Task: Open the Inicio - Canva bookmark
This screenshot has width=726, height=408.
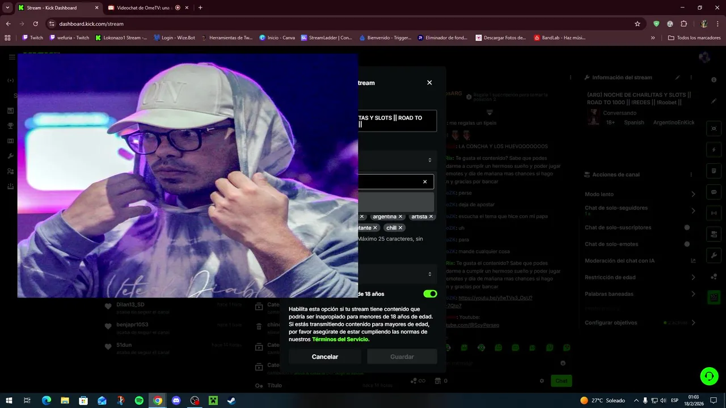Action: coord(277,38)
